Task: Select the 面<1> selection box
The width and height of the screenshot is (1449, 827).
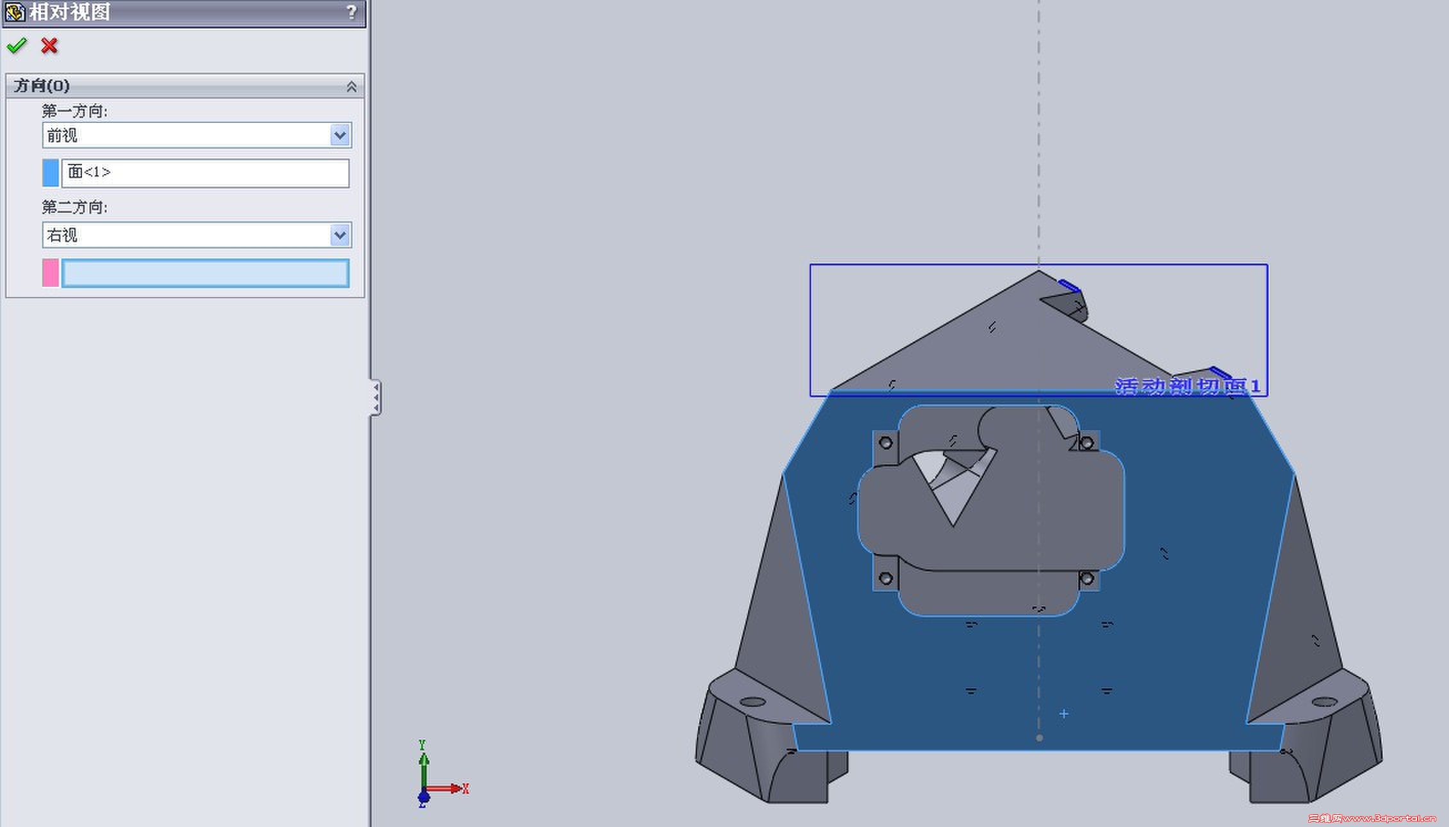Action: point(205,173)
